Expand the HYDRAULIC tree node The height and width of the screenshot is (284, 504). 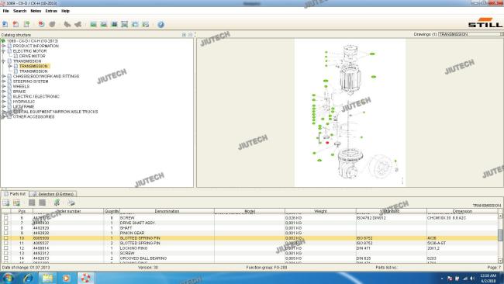[x=4, y=102]
